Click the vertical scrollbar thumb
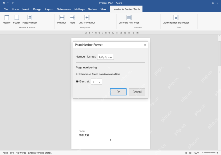 pos(219,54)
